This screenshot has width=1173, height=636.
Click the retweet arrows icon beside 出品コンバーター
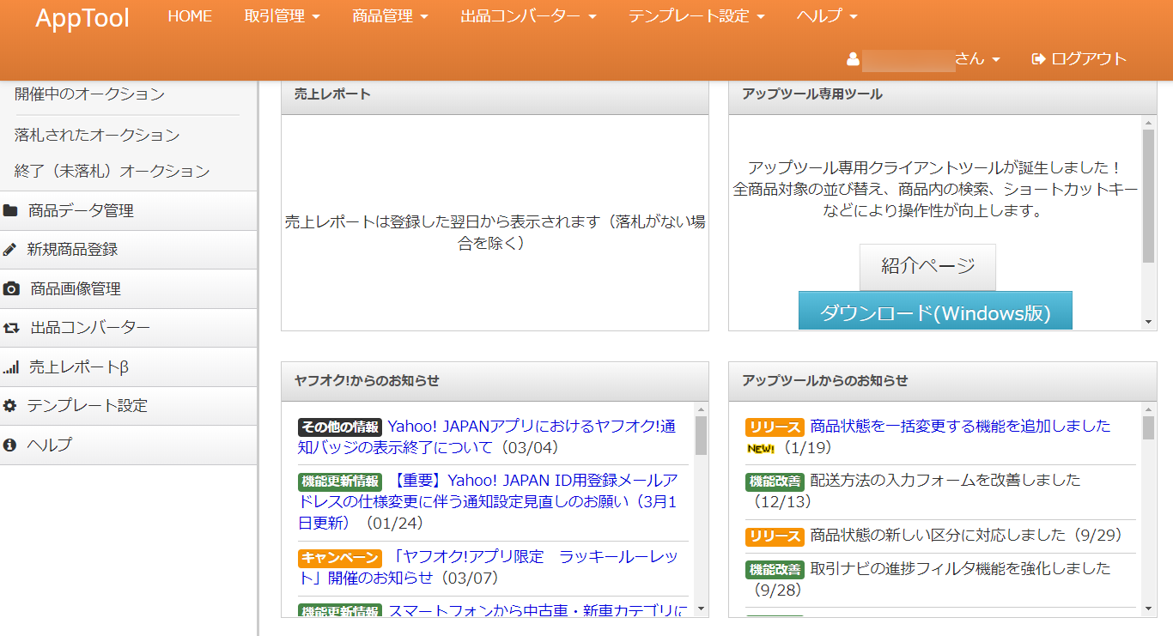point(11,328)
